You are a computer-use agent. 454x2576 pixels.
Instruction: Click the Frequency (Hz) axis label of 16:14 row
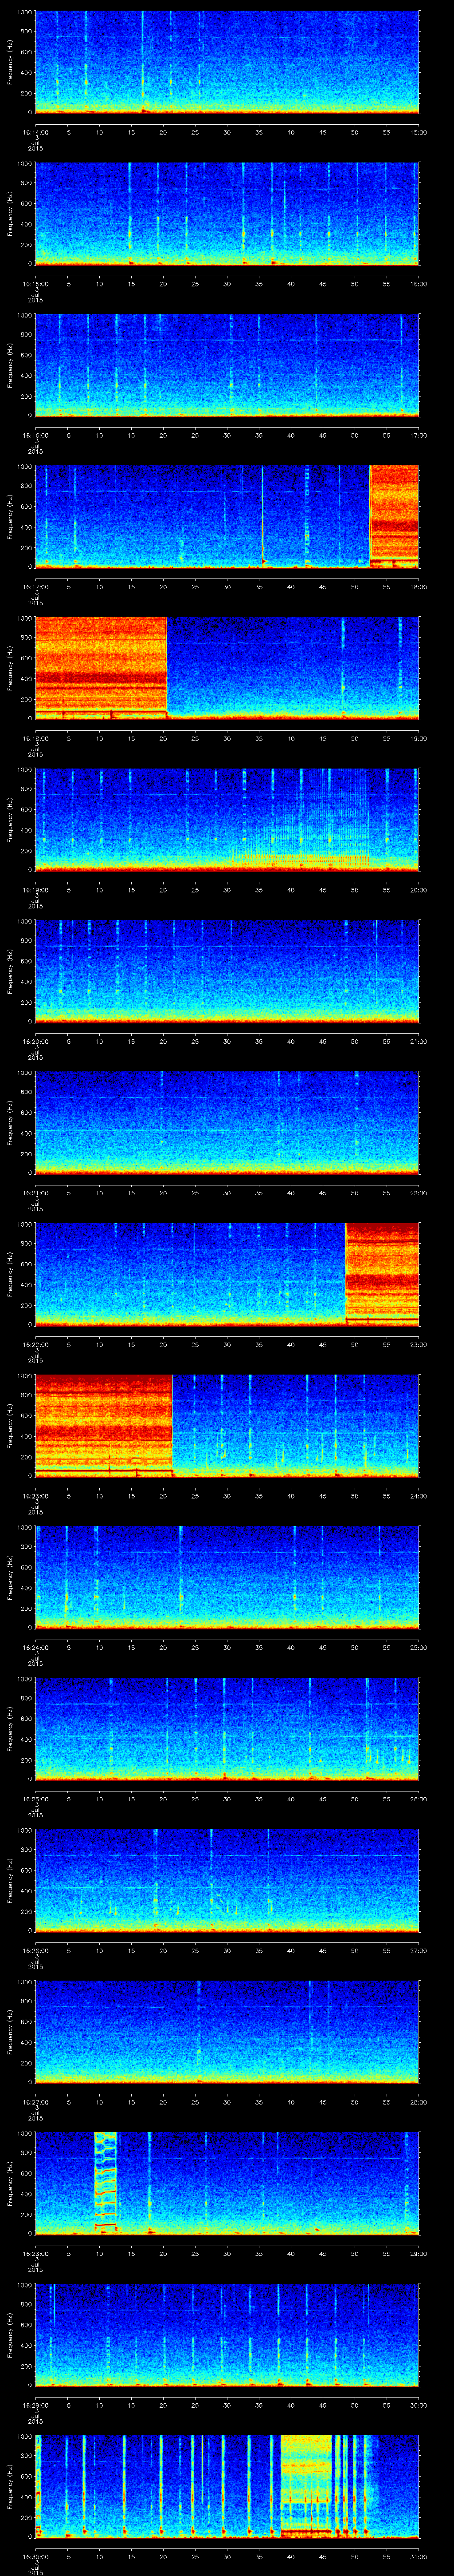(10, 62)
